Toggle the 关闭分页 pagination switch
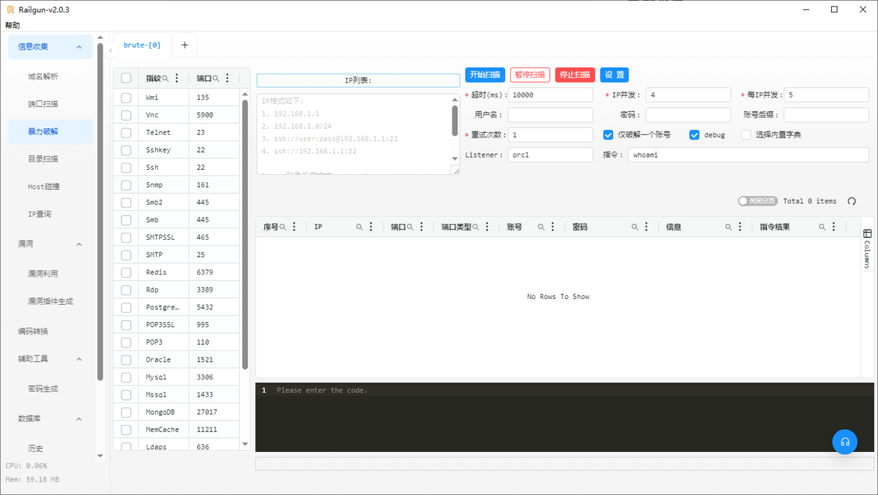 pyautogui.click(x=758, y=201)
